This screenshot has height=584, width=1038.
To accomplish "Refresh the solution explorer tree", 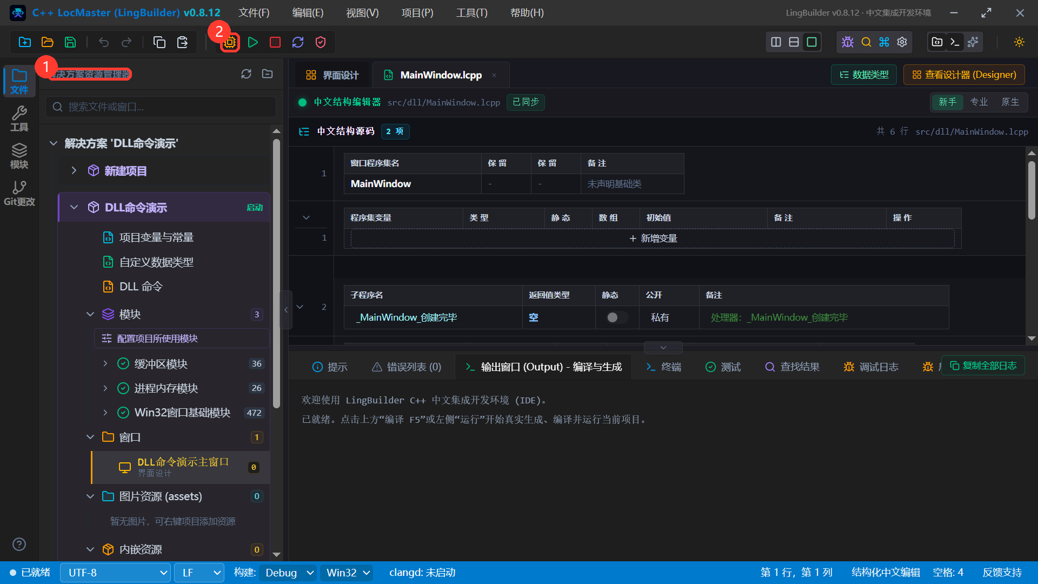I will pos(247,74).
